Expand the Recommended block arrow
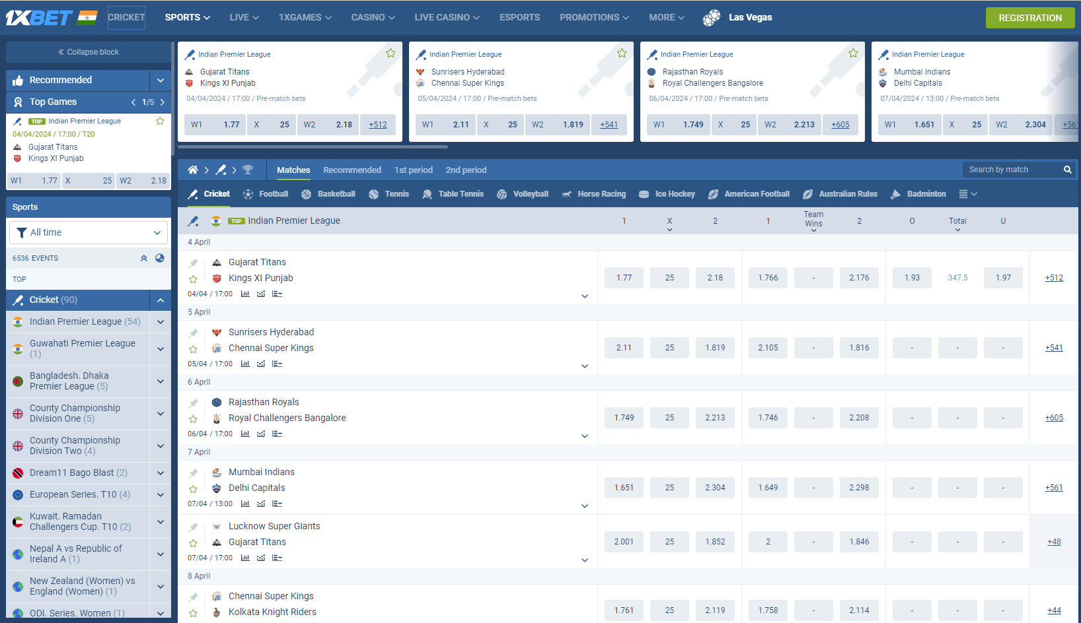Viewport: 1081px width, 623px height. point(160,81)
